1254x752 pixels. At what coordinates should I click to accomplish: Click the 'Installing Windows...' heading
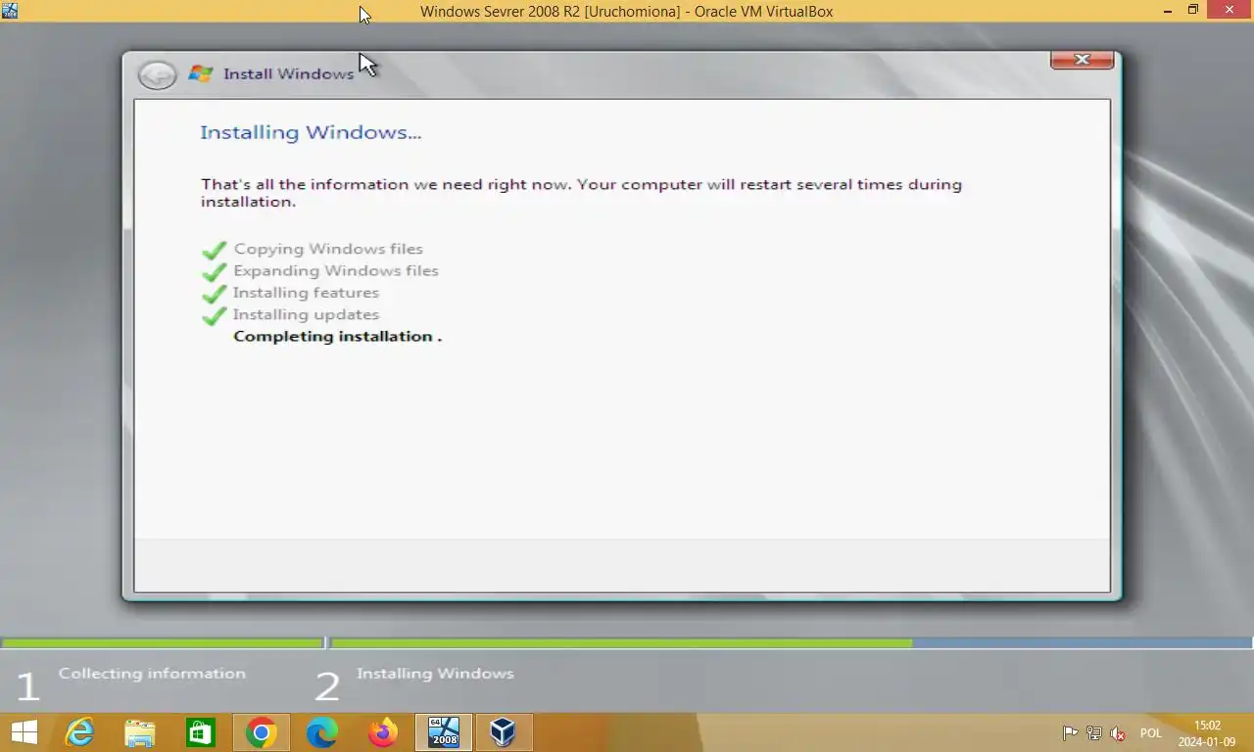tap(311, 132)
